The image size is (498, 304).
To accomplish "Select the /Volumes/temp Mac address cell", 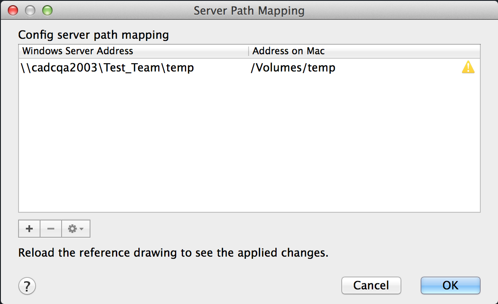I will 293,68.
